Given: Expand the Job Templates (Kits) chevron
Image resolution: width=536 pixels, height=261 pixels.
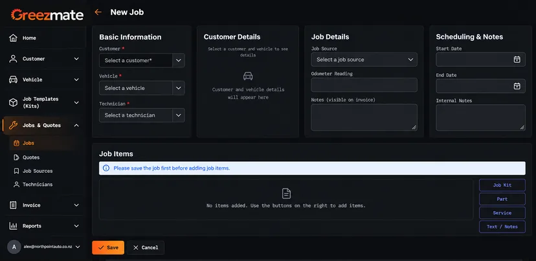Looking at the screenshot, I should (x=76, y=102).
